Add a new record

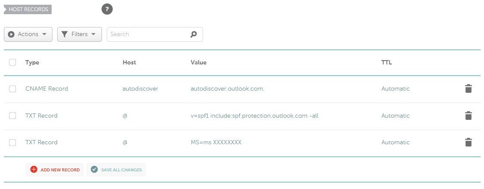[55, 170]
